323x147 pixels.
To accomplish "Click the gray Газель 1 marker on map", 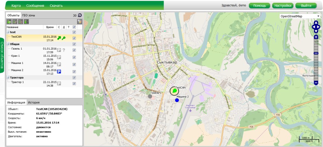I will pos(150,96).
